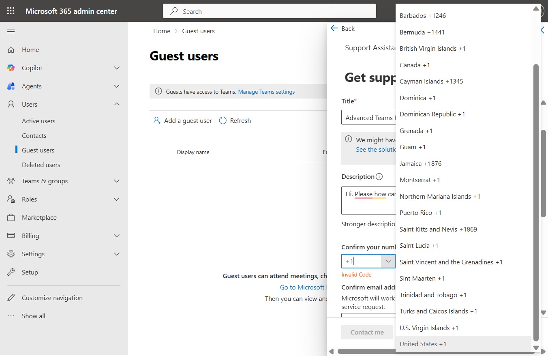
Task: Choose Jamaica +1876 from list
Action: point(463,163)
